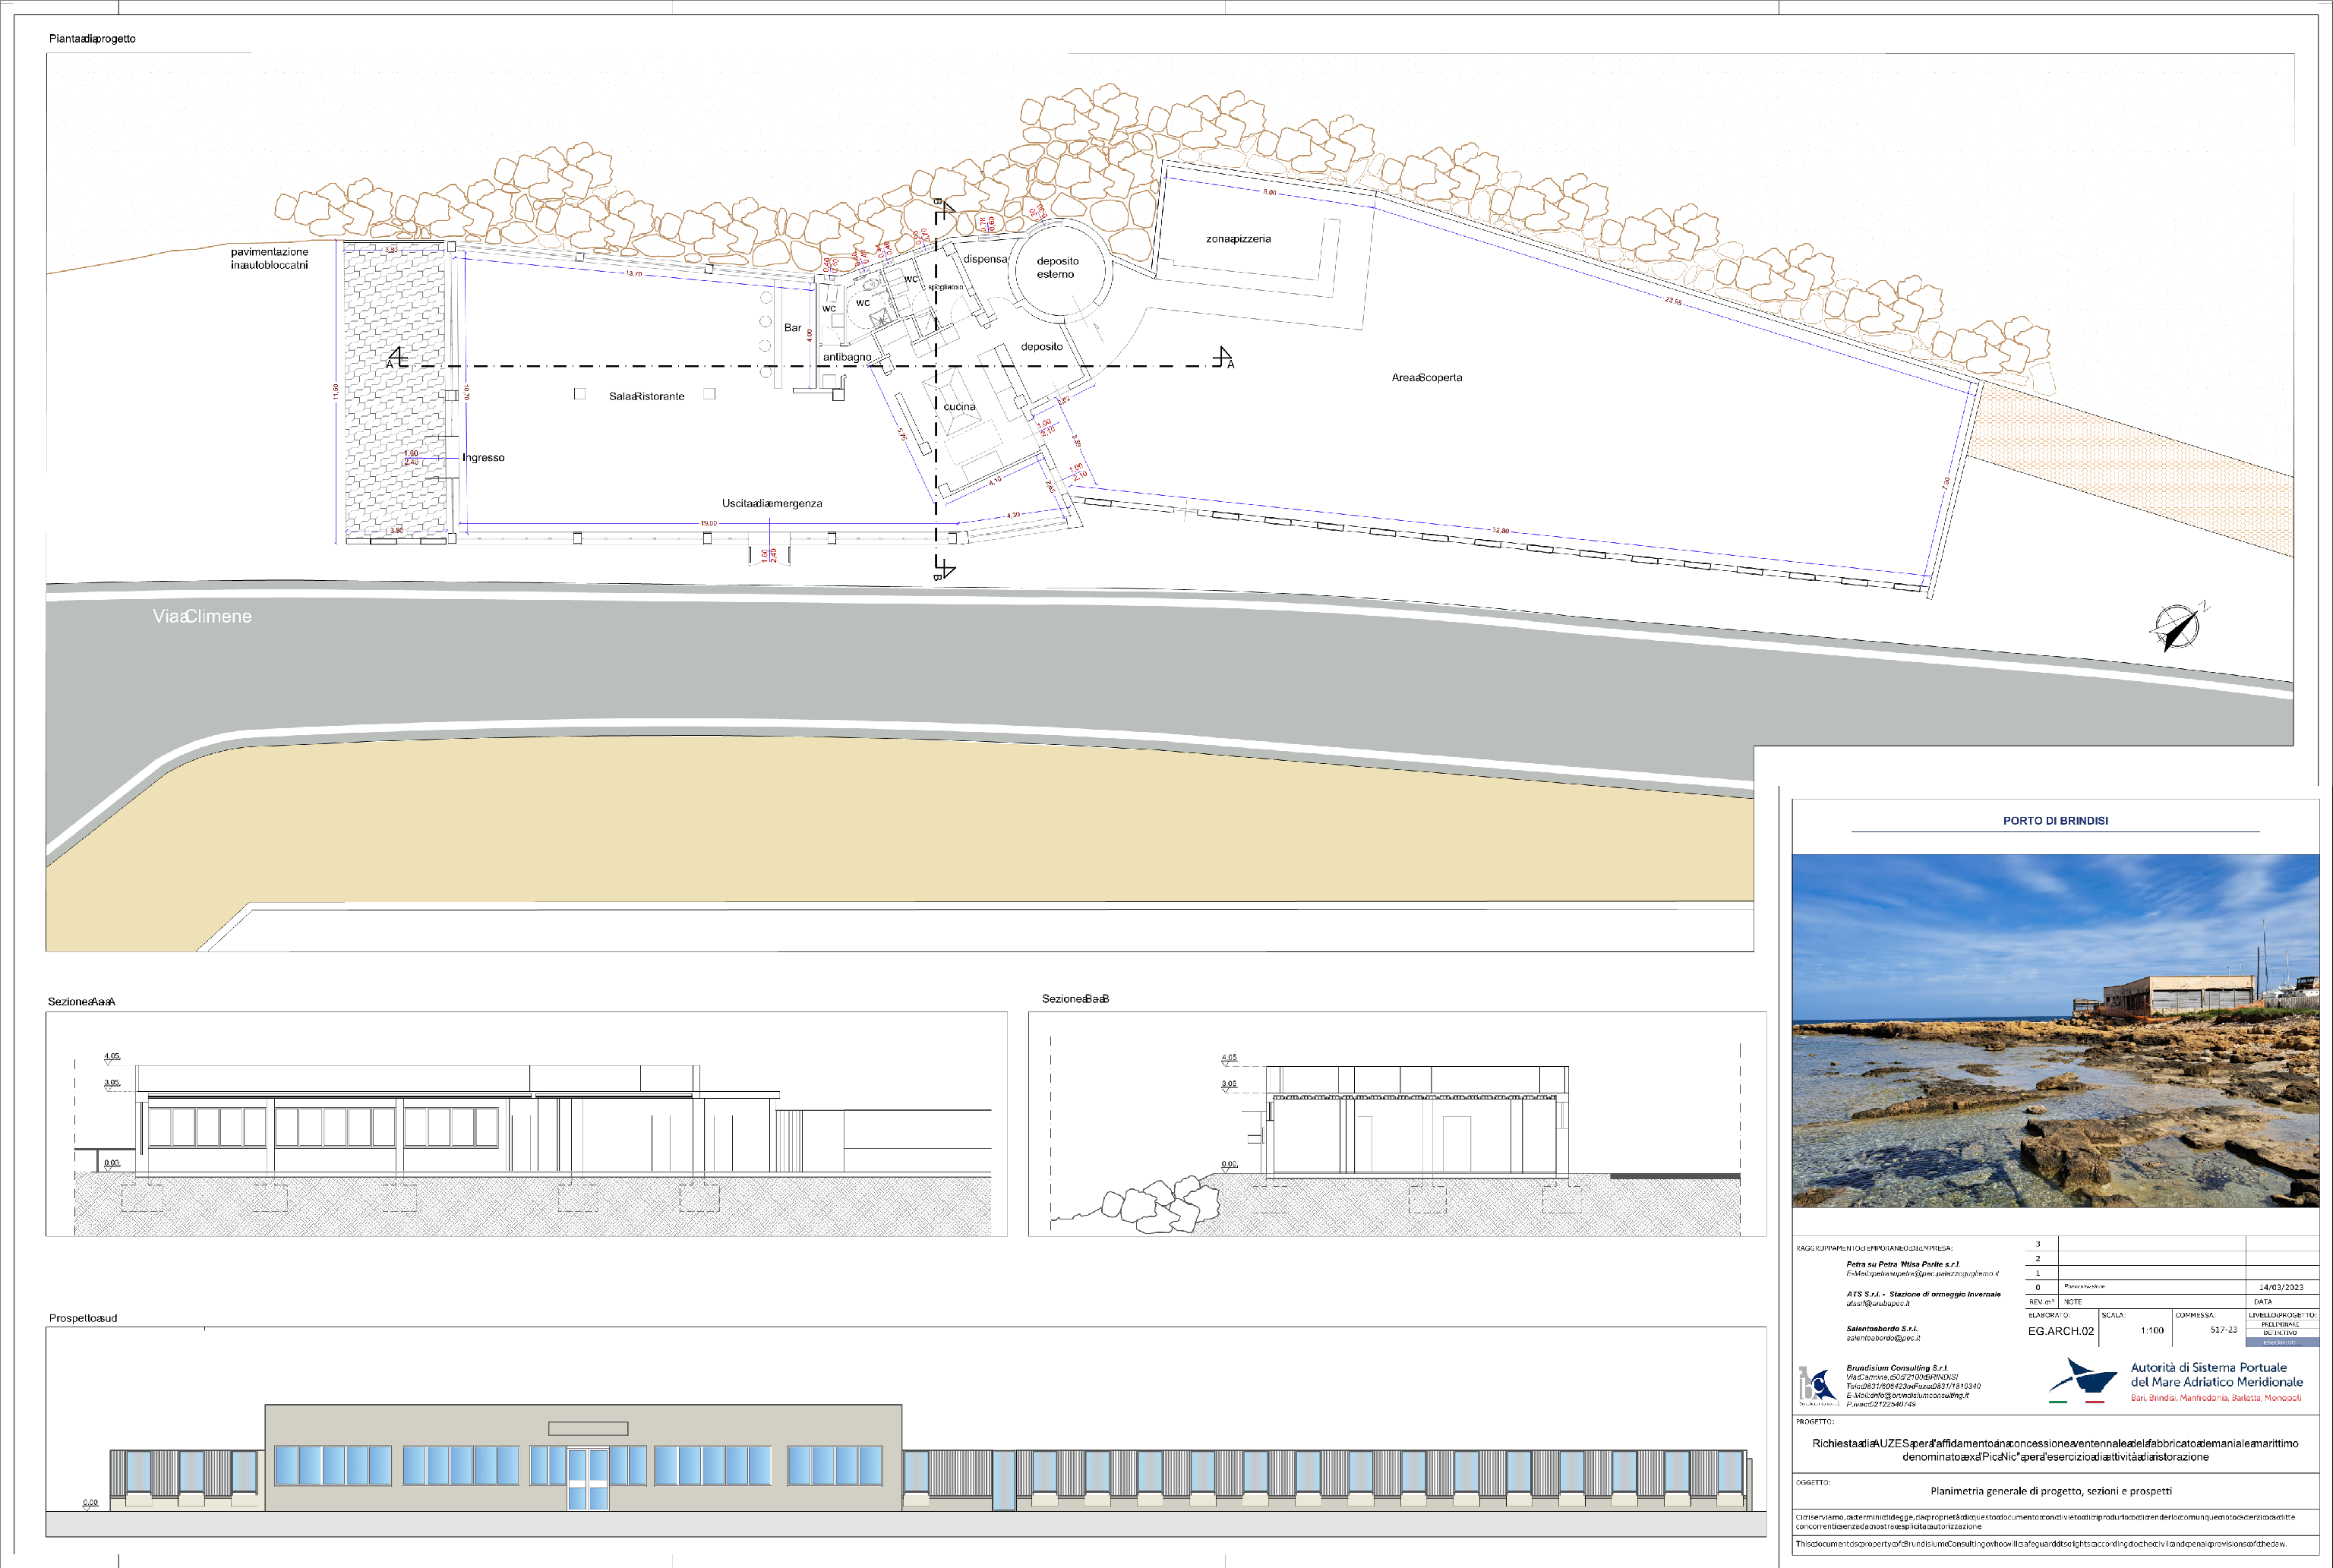2333x1568 pixels.
Task: Click the 'deposito esterno' circular room label
Action: click(1057, 267)
